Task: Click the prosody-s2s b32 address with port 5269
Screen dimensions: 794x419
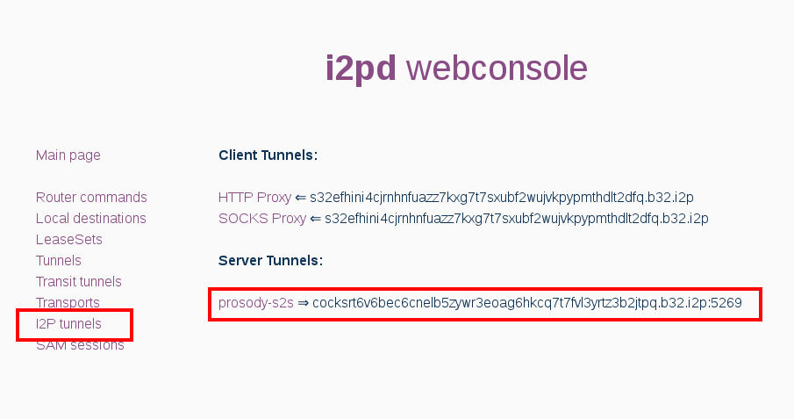Action: tap(526, 304)
